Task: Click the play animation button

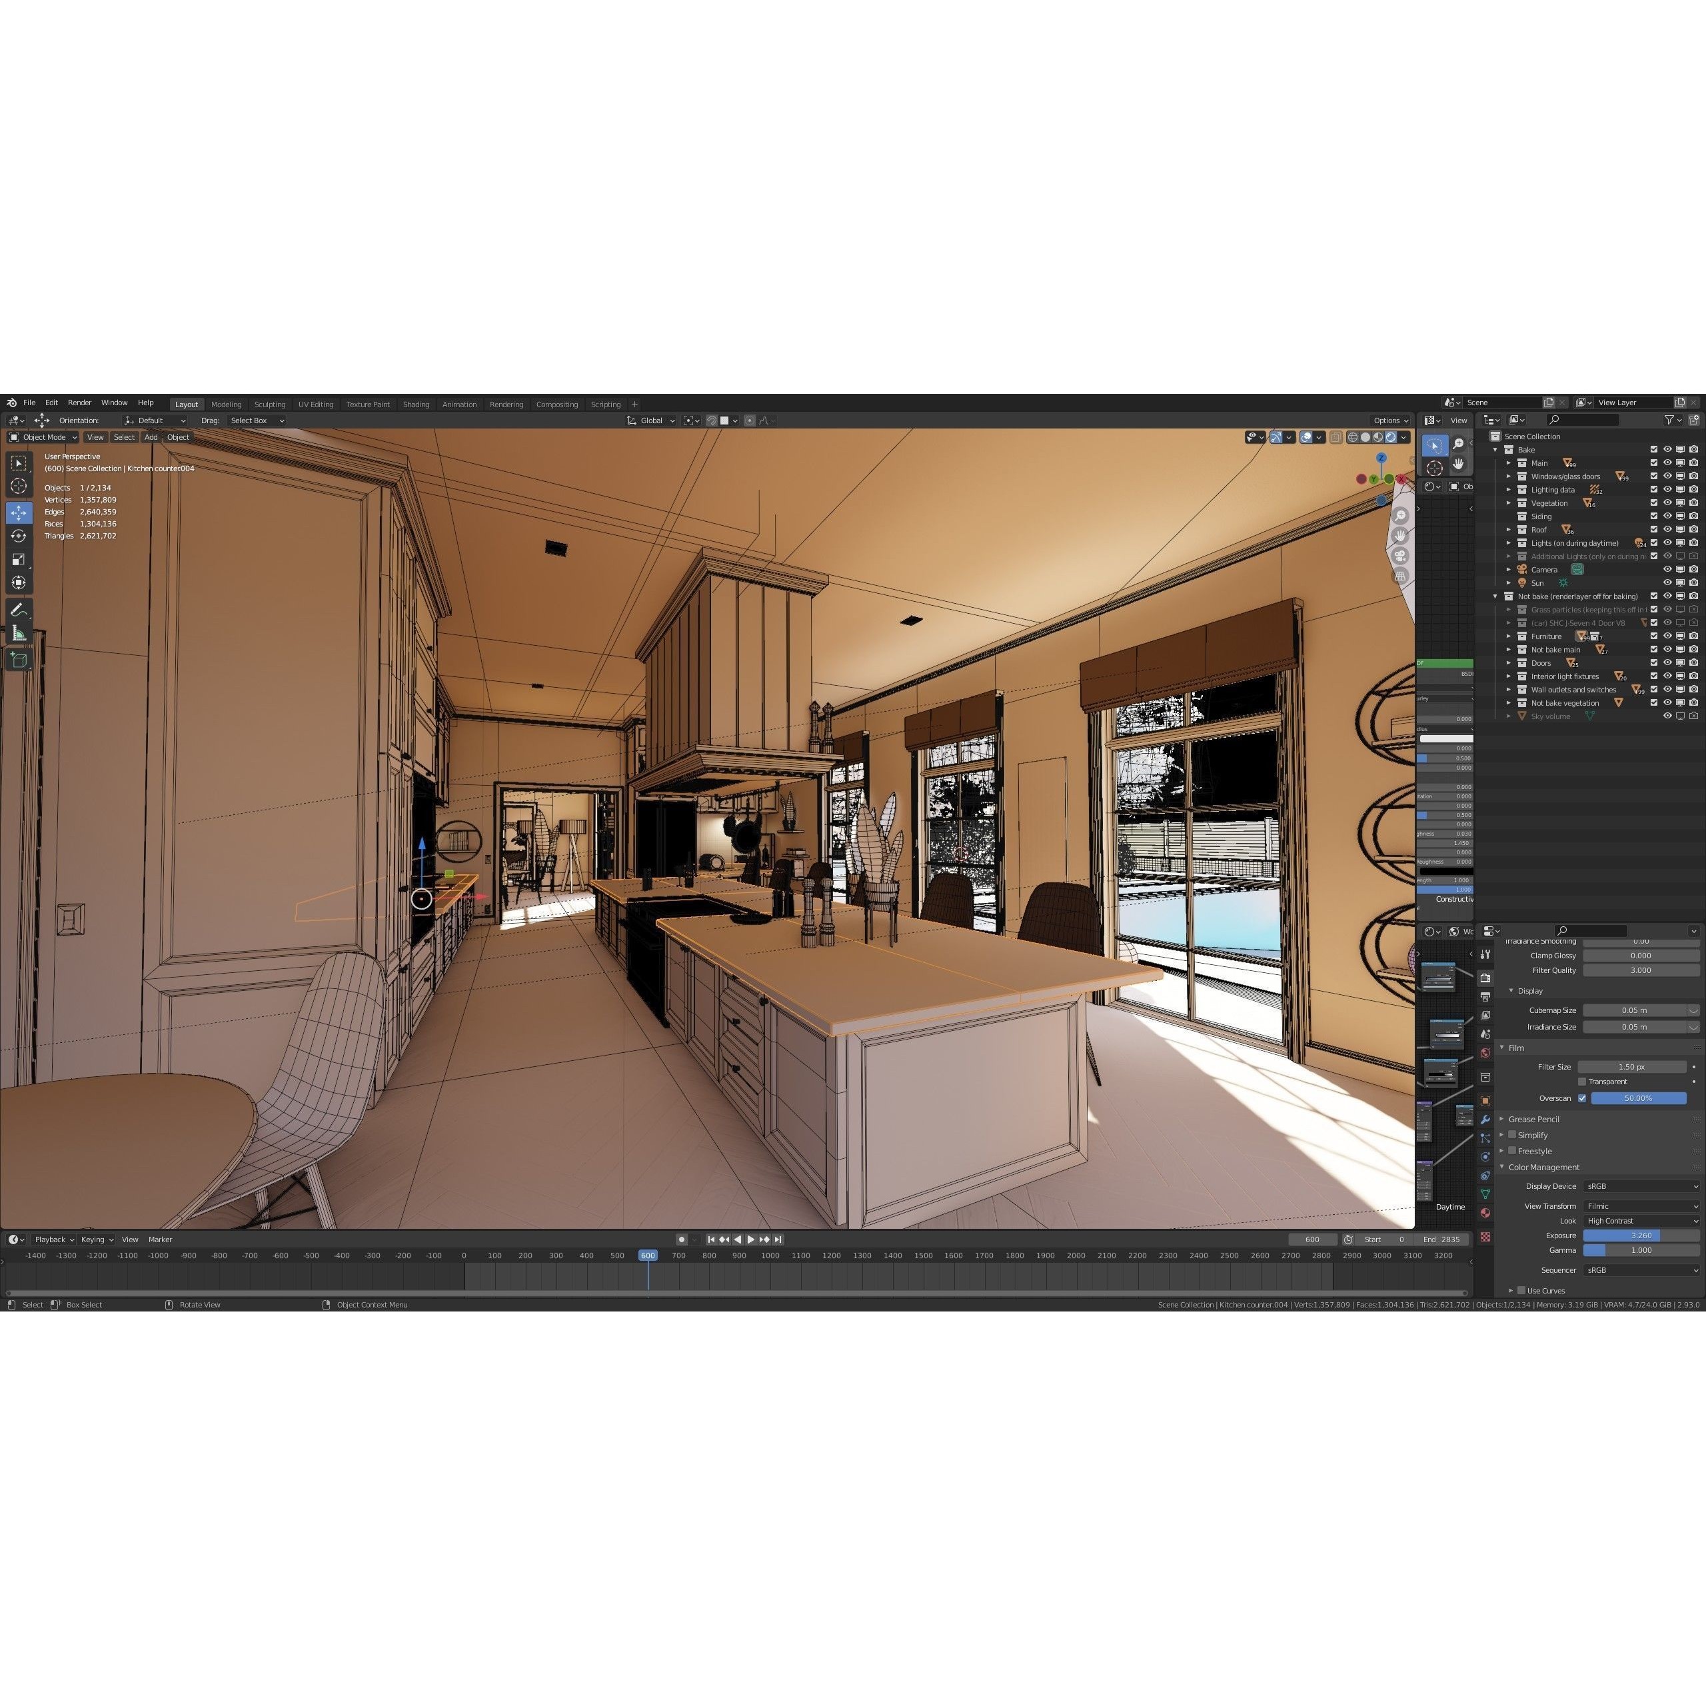Action: (x=750, y=1240)
